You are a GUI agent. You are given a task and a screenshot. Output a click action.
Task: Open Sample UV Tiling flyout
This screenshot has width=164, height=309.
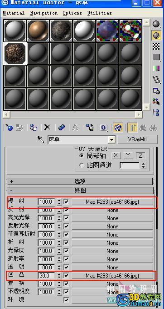coord(156,57)
